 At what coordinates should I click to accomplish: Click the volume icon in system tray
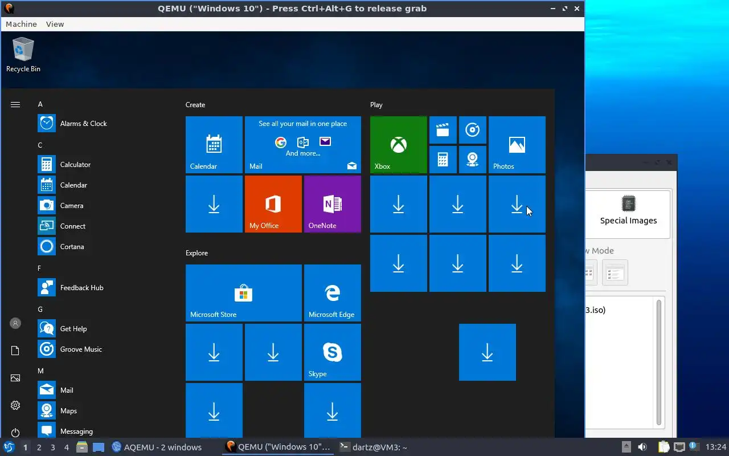pyautogui.click(x=642, y=447)
